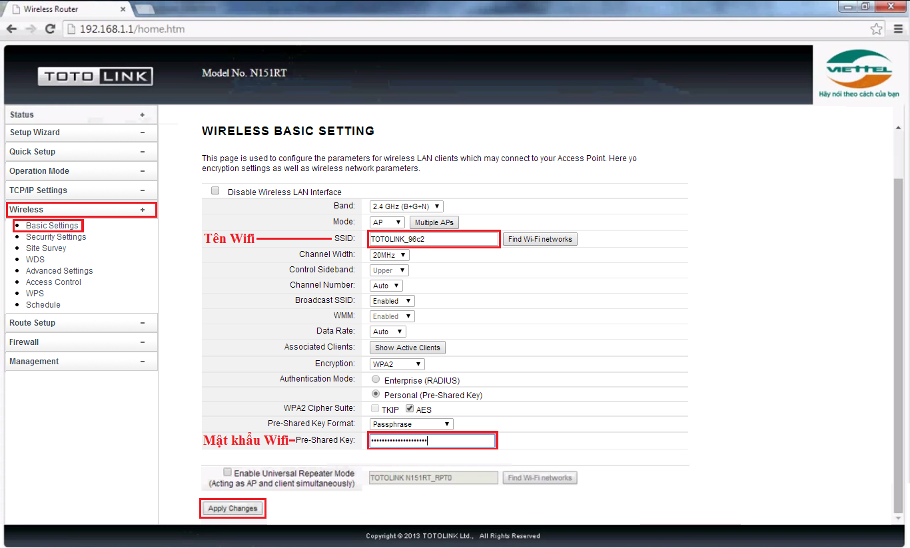Click Show Active Clients button
The image size is (910, 548).
coord(408,348)
